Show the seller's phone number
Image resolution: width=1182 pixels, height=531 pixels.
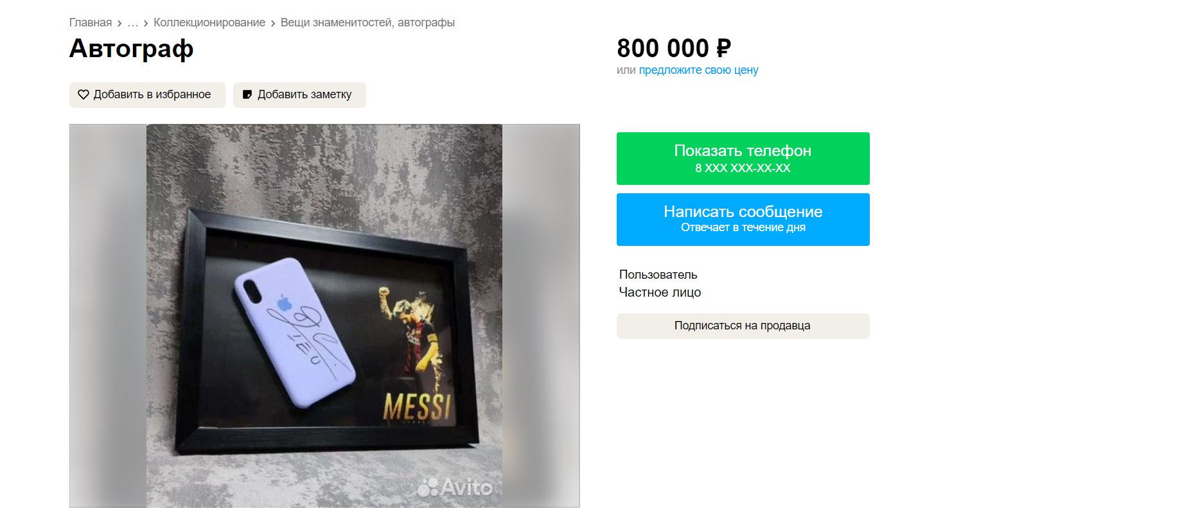click(743, 159)
